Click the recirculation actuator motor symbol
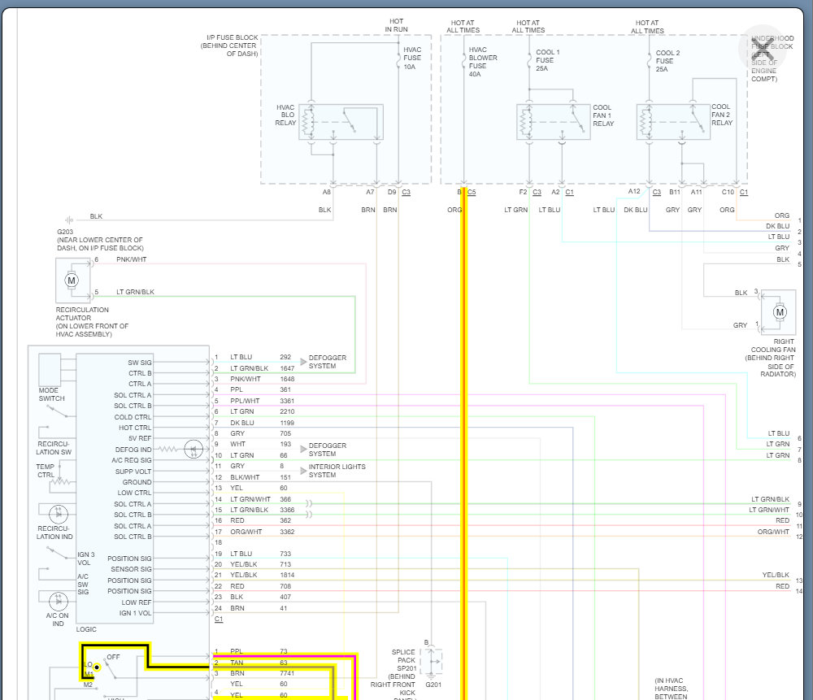 click(x=72, y=280)
